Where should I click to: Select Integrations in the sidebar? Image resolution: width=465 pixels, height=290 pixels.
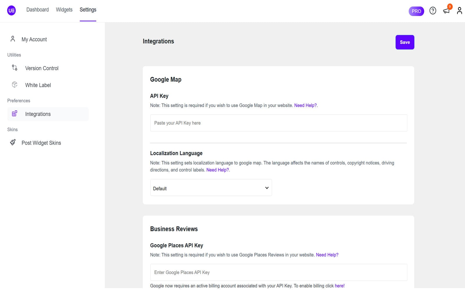click(x=48, y=114)
